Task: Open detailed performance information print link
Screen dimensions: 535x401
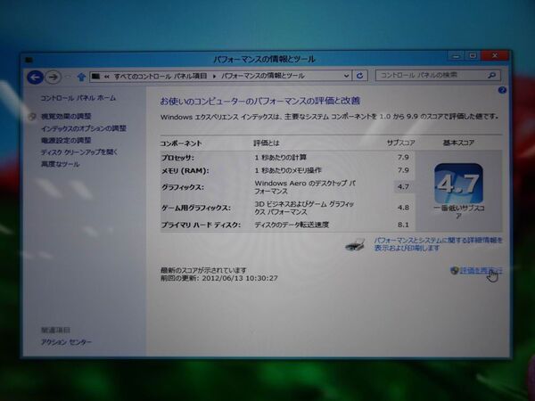Action: (x=438, y=244)
